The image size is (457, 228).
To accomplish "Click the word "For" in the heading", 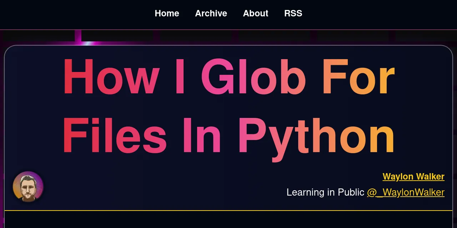I will point(358,77).
